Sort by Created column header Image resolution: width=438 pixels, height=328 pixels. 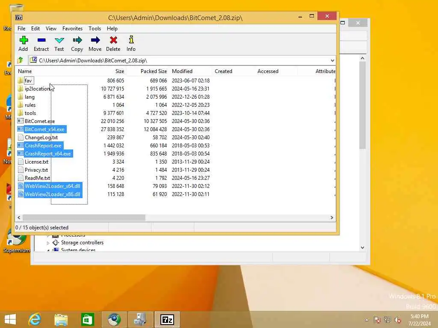pyautogui.click(x=223, y=71)
